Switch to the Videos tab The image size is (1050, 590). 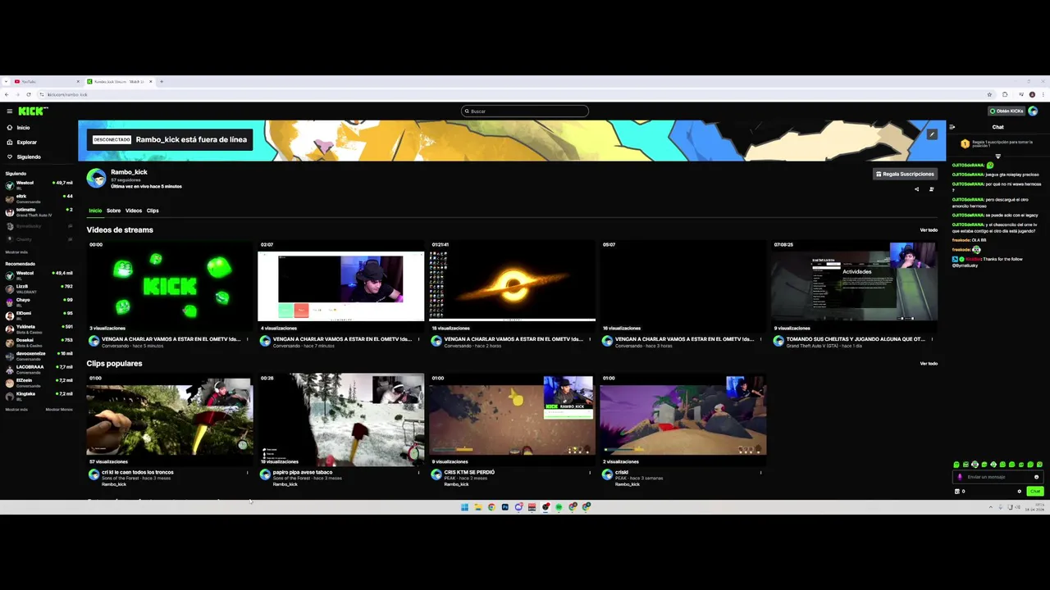pos(134,211)
